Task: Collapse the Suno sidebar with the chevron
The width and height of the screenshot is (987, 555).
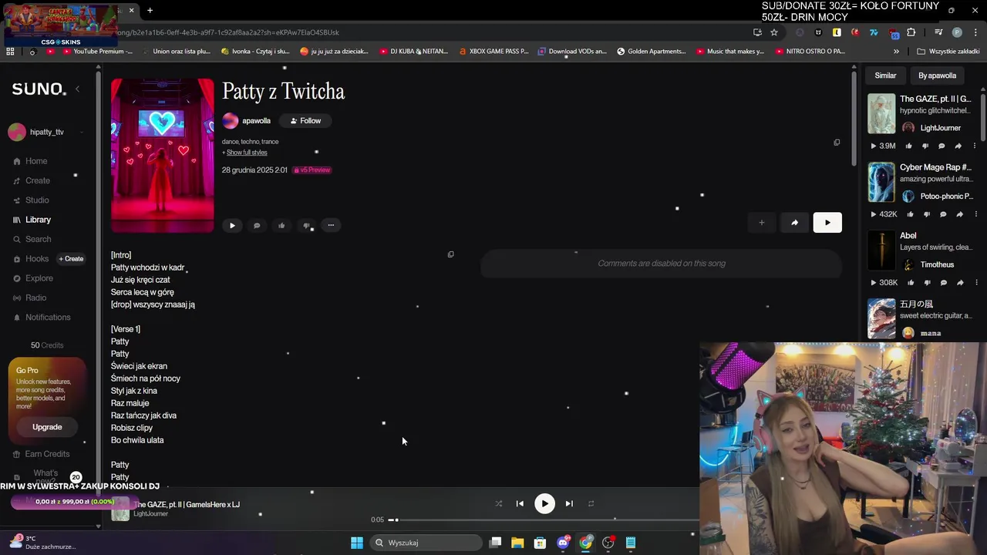Action: pos(77,89)
